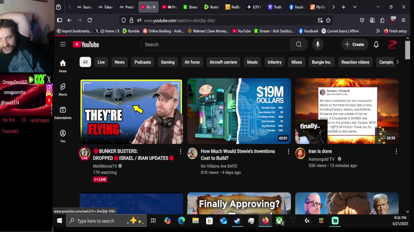
Task: Show more bookmarks toolbar items chevron
Action: [378, 31]
